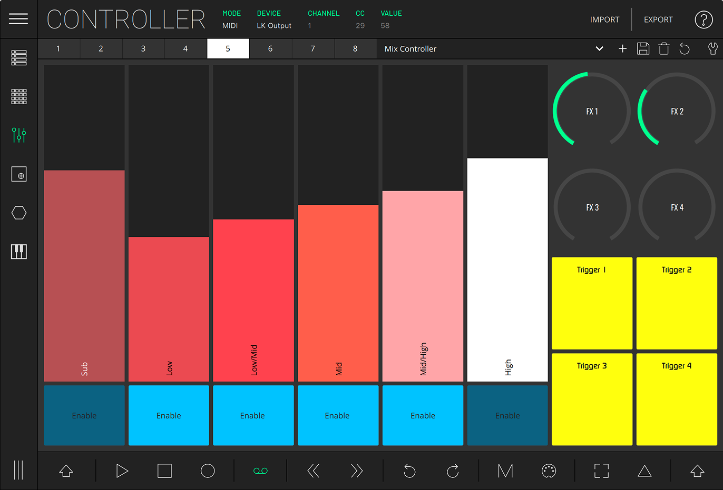
Task: Open the preset selection dropdown
Action: [x=599, y=48]
